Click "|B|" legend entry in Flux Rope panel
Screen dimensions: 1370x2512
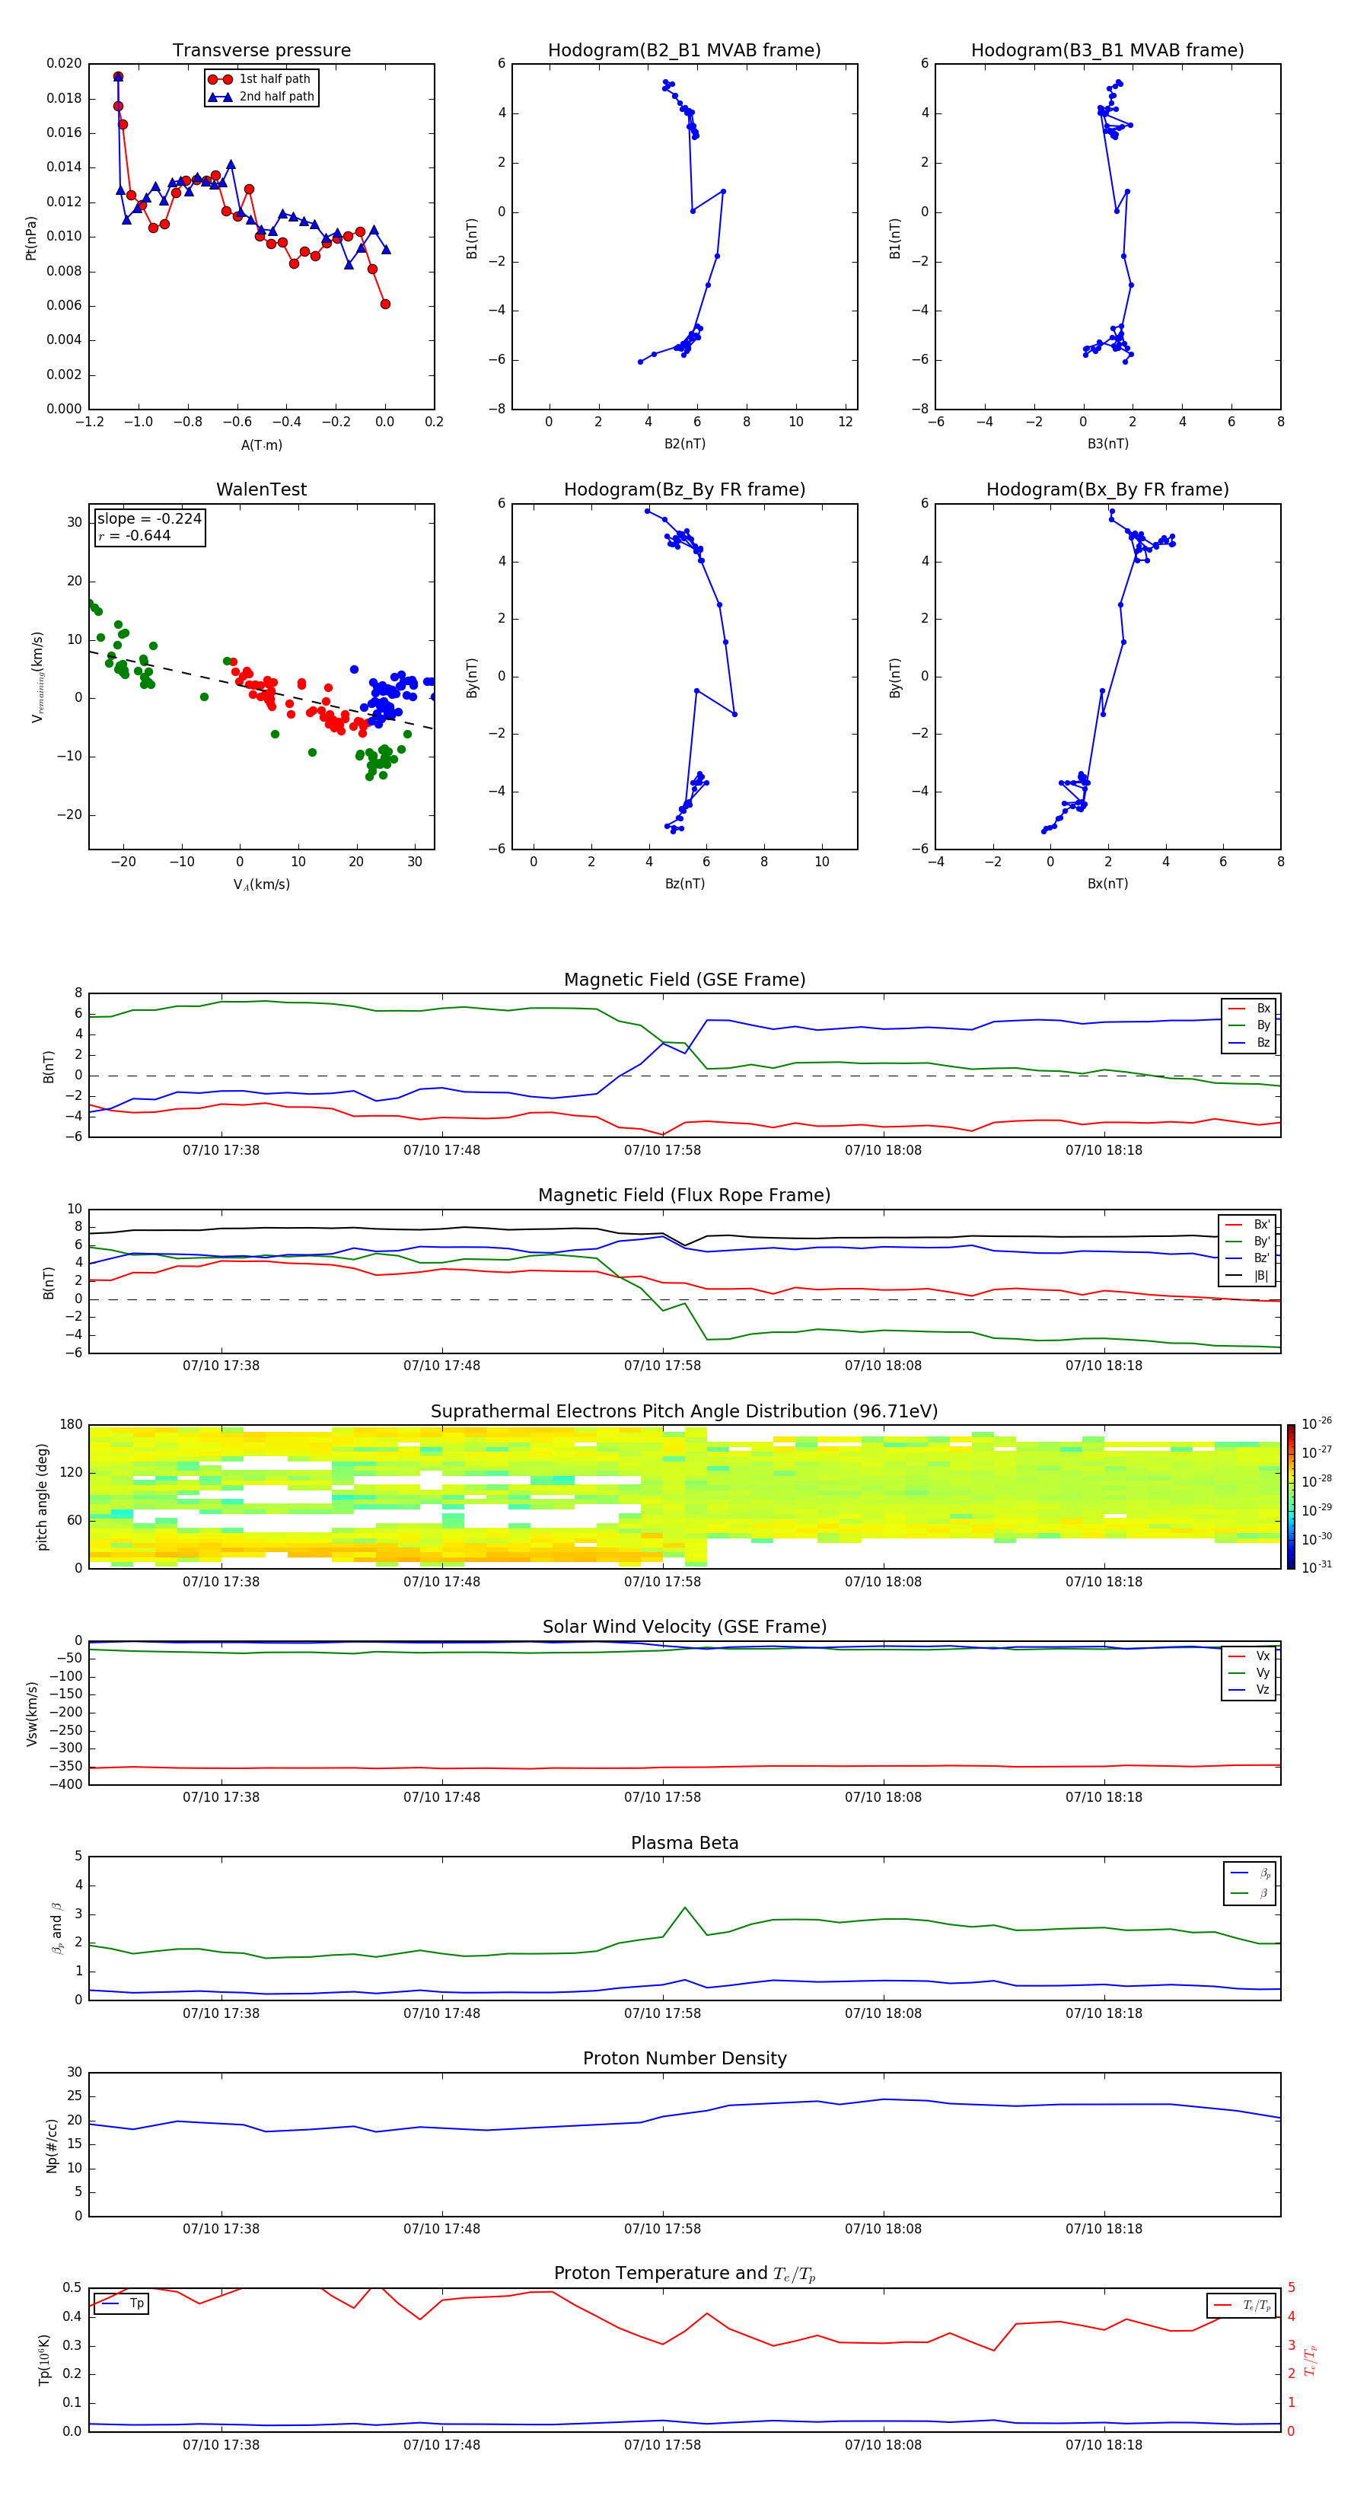click(1247, 1277)
